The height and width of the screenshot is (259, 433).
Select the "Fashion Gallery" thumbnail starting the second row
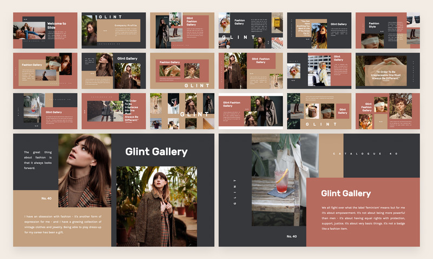(45, 70)
